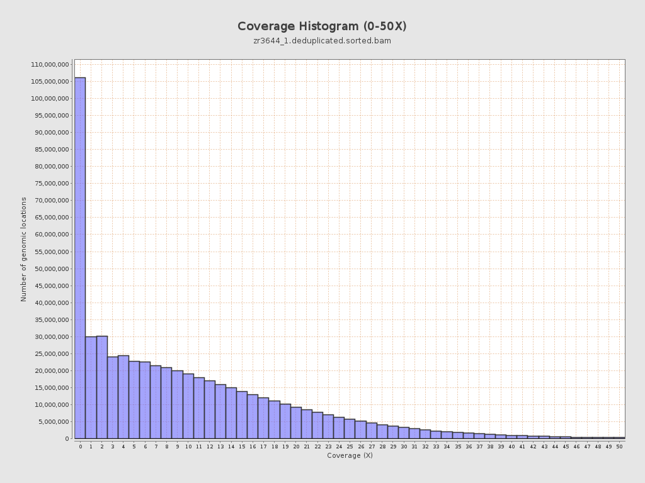This screenshot has height=483, width=645.
Task: Click the x-axis tick label 30
Action: 404,447
